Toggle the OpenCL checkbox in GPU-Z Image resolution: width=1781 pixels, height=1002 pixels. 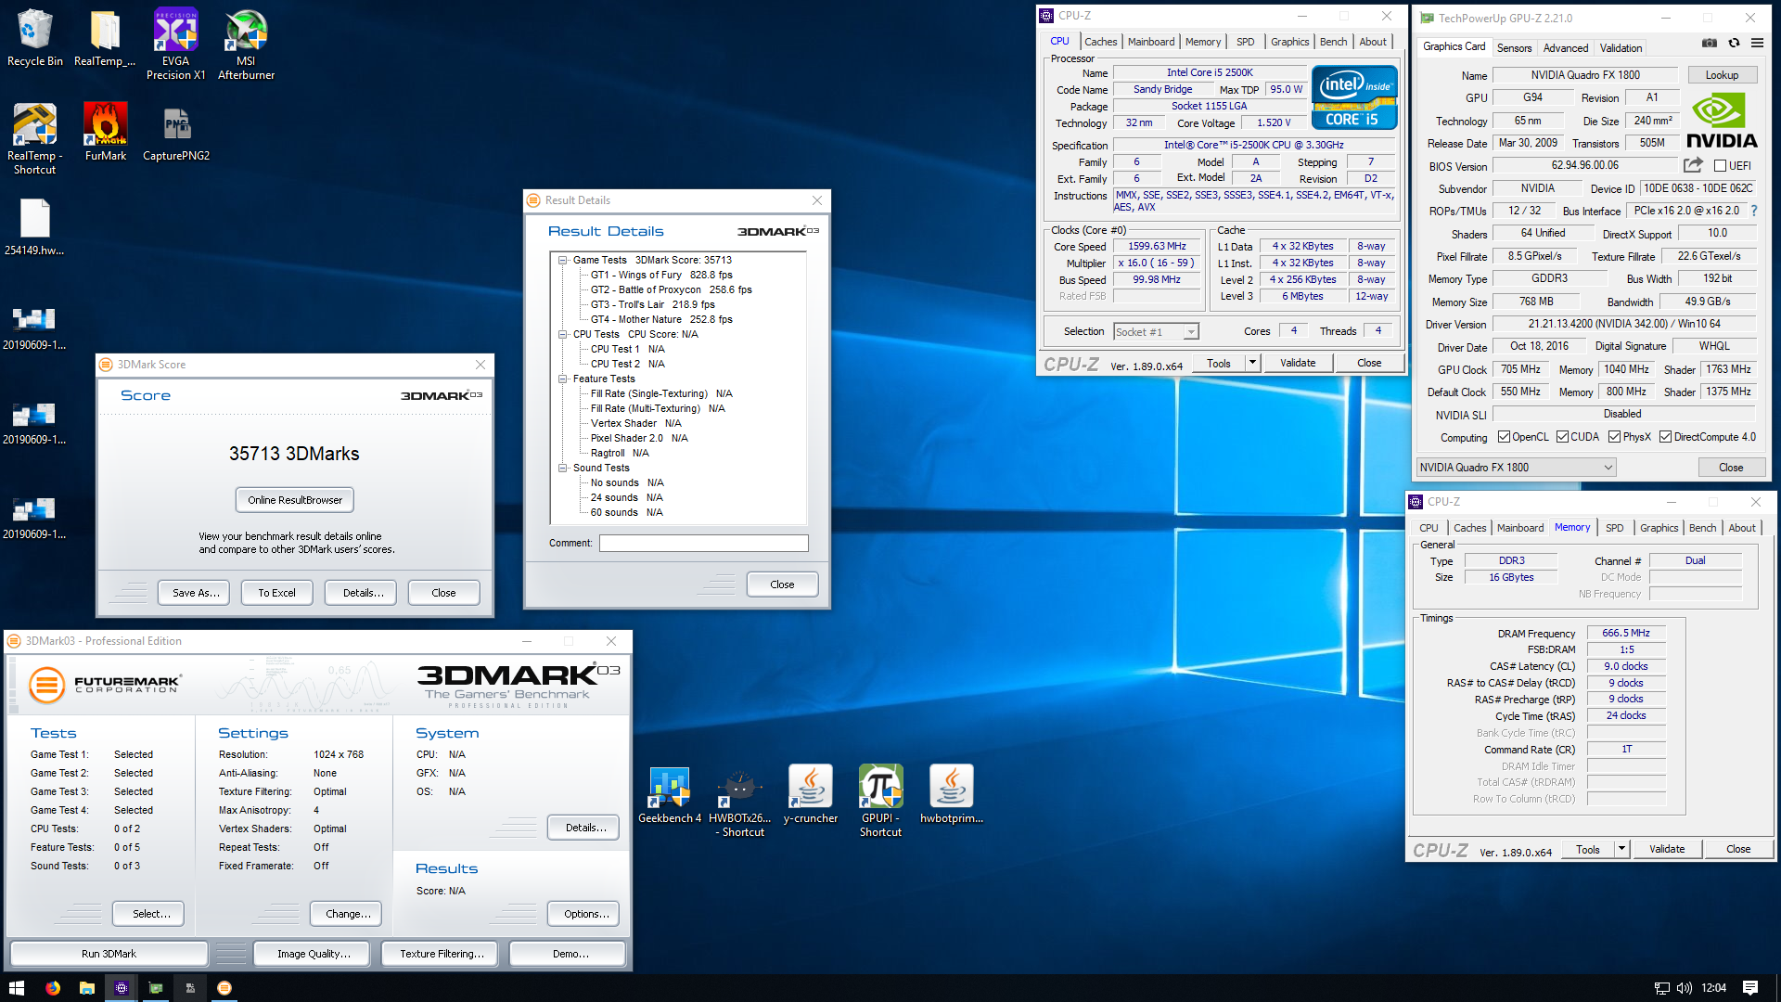[x=1504, y=437]
